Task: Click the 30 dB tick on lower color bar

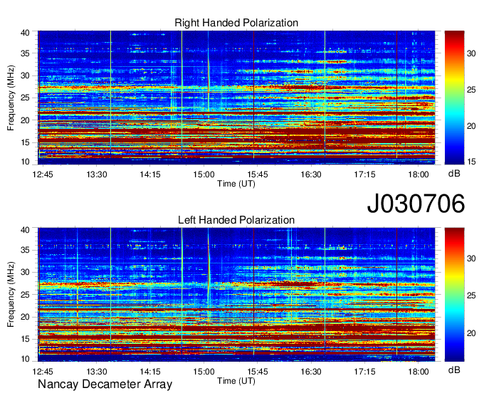Action: [471, 258]
